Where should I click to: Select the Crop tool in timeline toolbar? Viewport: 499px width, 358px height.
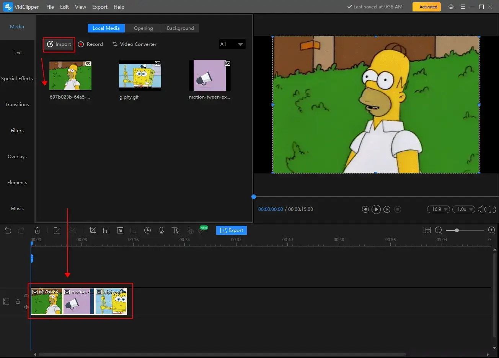click(92, 230)
